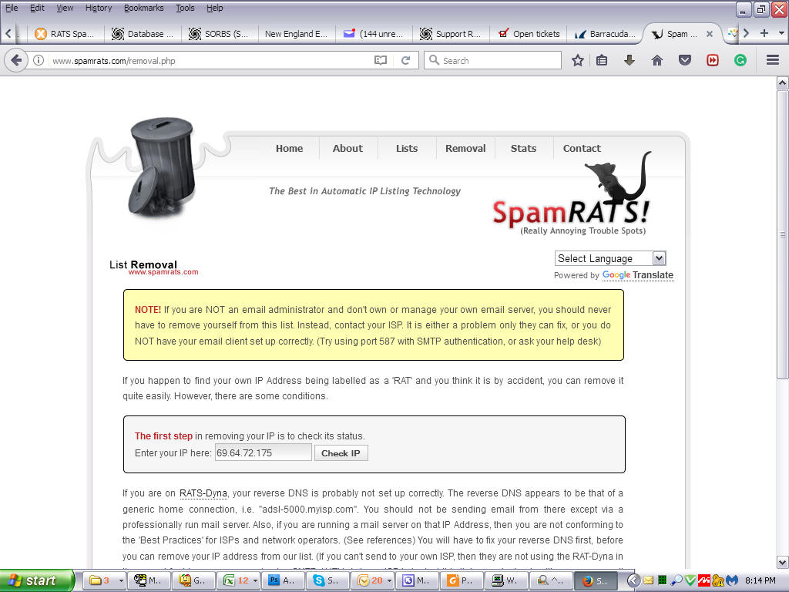
Task: Open the Downloads arrow panel
Action: (629, 61)
